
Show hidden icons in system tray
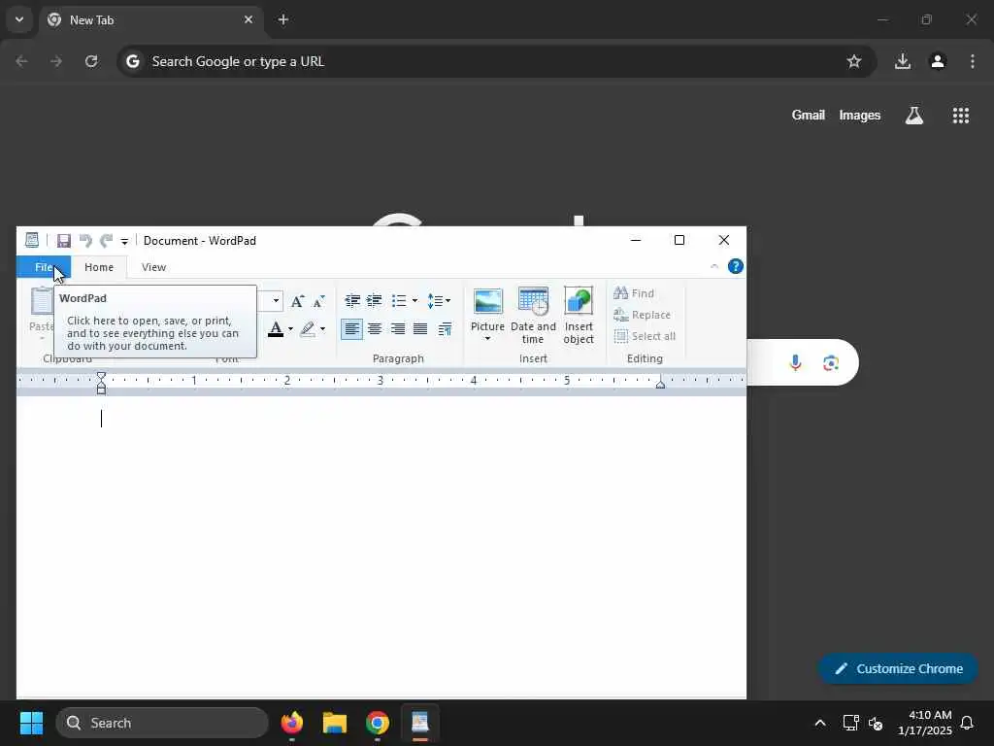[819, 723]
